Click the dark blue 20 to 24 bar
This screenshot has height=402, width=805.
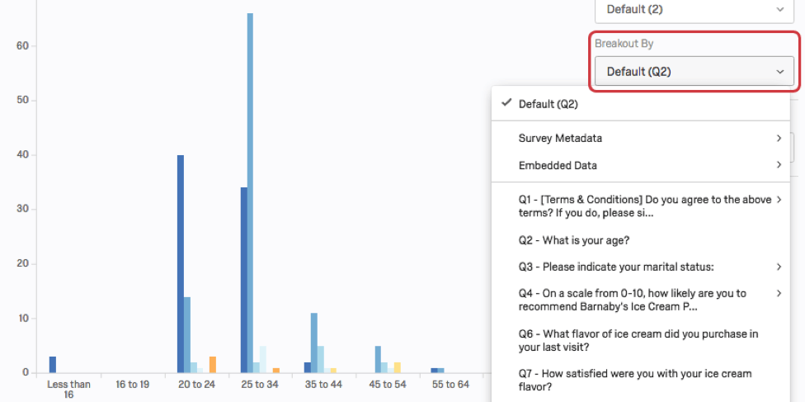[x=181, y=263]
